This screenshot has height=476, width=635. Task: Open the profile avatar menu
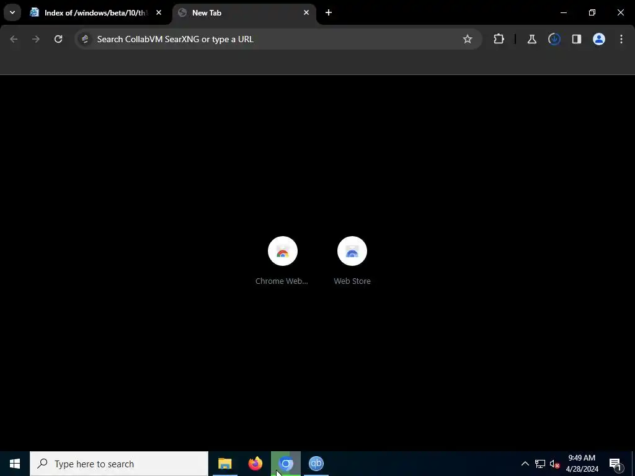tap(598, 39)
